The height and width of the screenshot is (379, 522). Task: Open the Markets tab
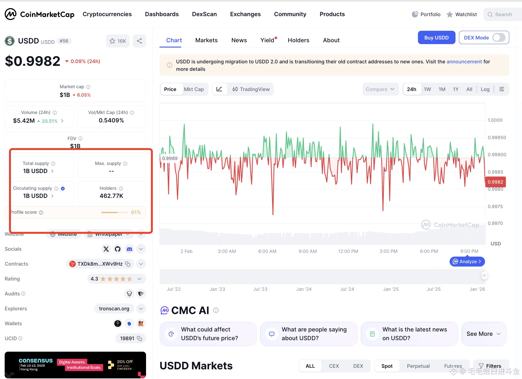pos(206,40)
